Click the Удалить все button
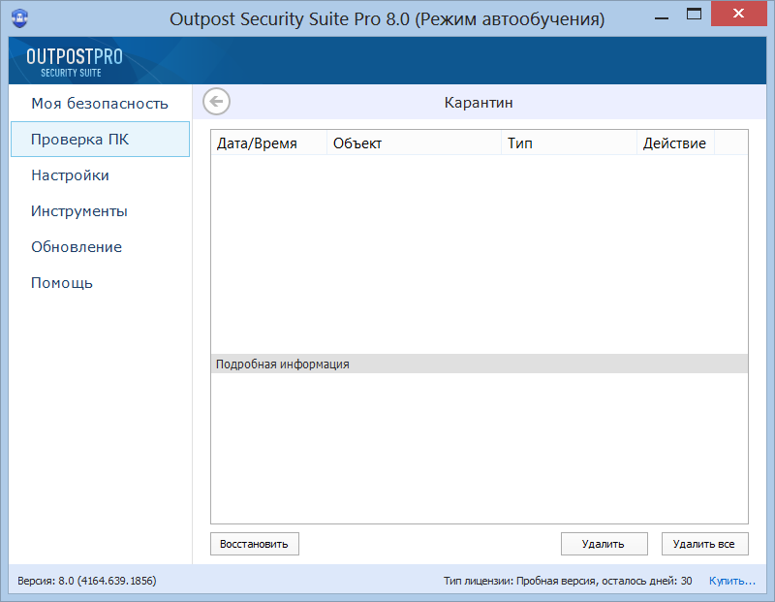 (704, 544)
